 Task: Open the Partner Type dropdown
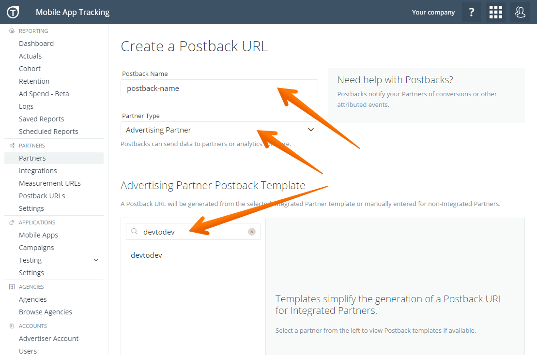click(219, 130)
